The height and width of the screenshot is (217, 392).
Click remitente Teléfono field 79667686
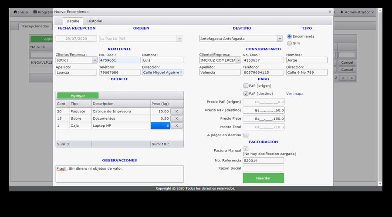[x=119, y=72]
